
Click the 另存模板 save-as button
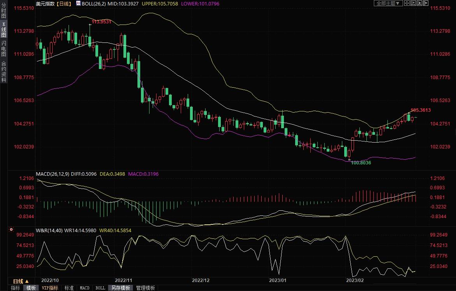pos(121,288)
